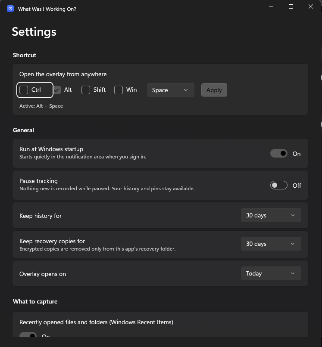Click the 'Run at Windows startup' label
Image resolution: width=322 pixels, height=347 pixels.
tap(51, 149)
